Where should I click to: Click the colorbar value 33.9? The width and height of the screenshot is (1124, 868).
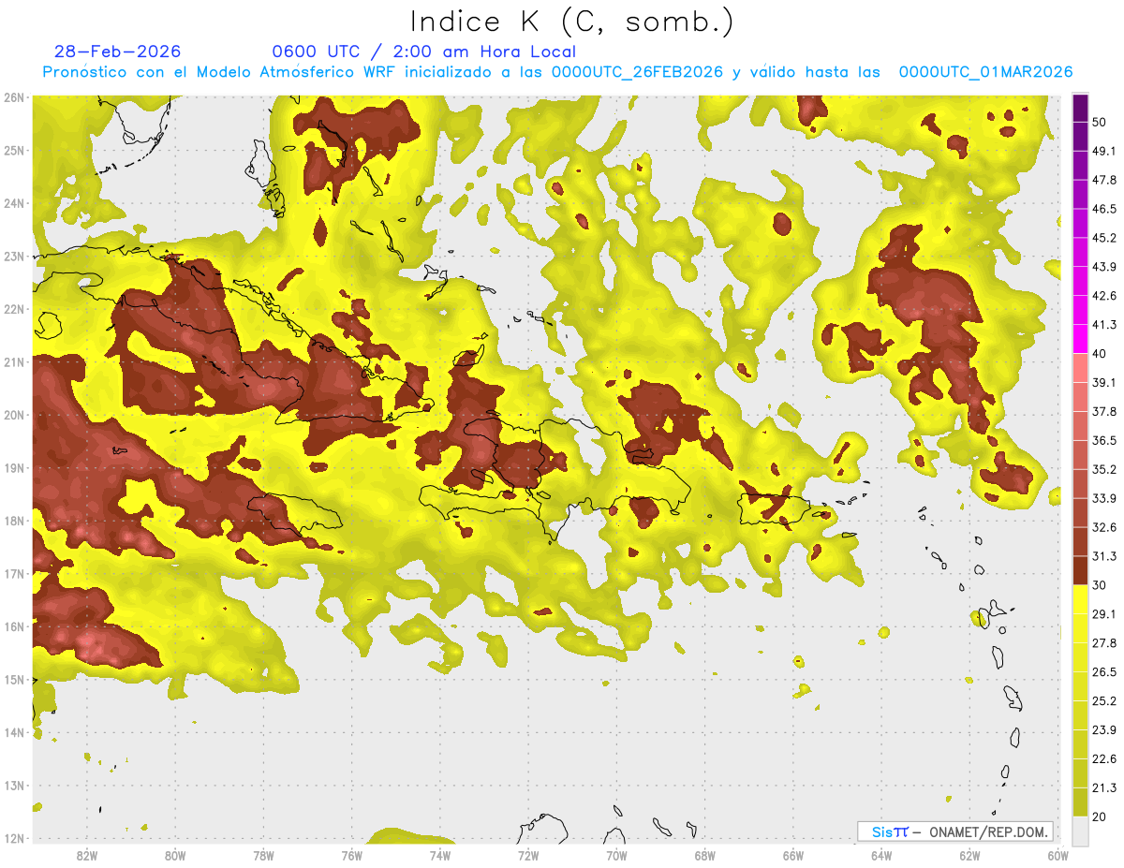(1104, 498)
